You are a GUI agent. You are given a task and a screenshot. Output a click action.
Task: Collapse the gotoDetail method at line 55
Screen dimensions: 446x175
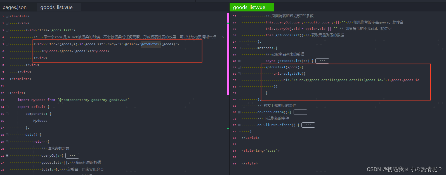coord(239,67)
